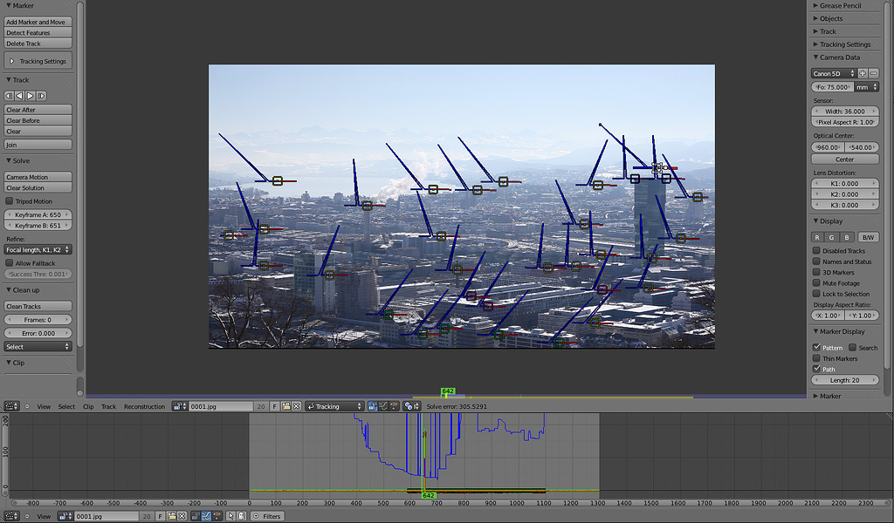Image resolution: width=894 pixels, height=523 pixels.
Task: Enable Thin Markers checkbox
Action: pyautogui.click(x=816, y=358)
